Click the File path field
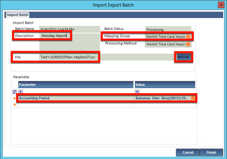The image size is (227, 159). (x=107, y=57)
